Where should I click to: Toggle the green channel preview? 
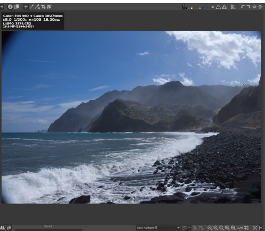click(x=200, y=8)
